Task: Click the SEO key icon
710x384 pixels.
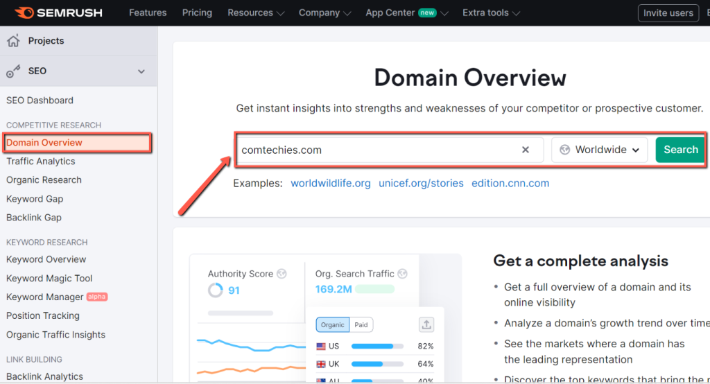Action: 13,71
